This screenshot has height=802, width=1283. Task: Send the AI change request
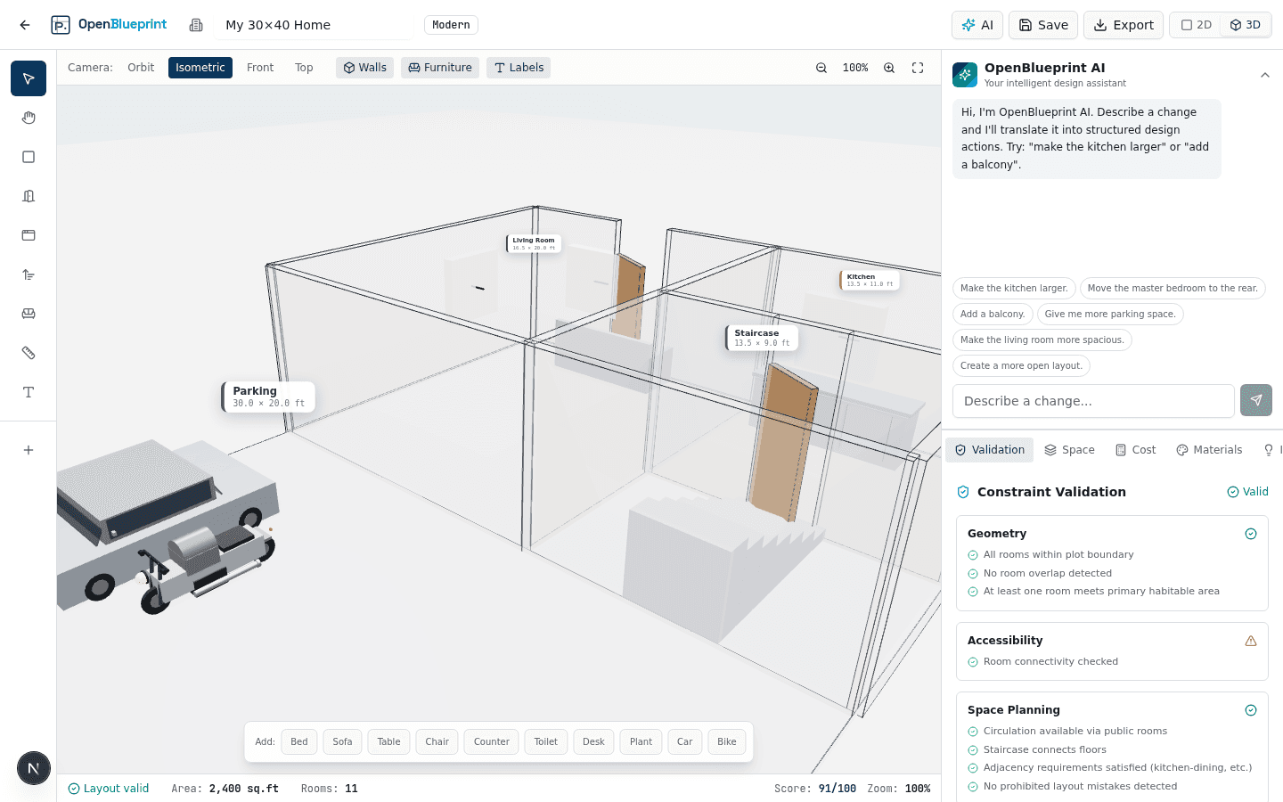tap(1256, 401)
